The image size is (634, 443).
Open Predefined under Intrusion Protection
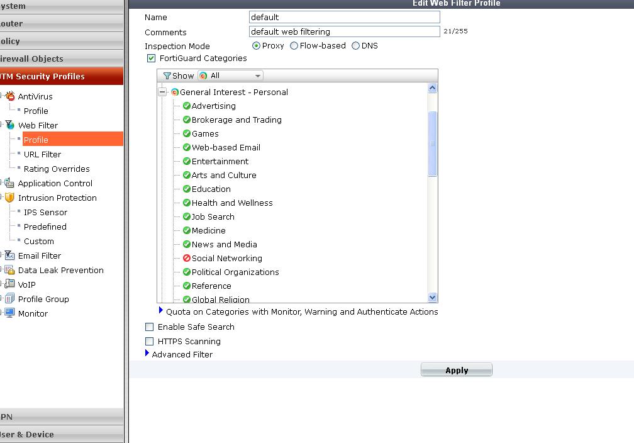coord(45,227)
